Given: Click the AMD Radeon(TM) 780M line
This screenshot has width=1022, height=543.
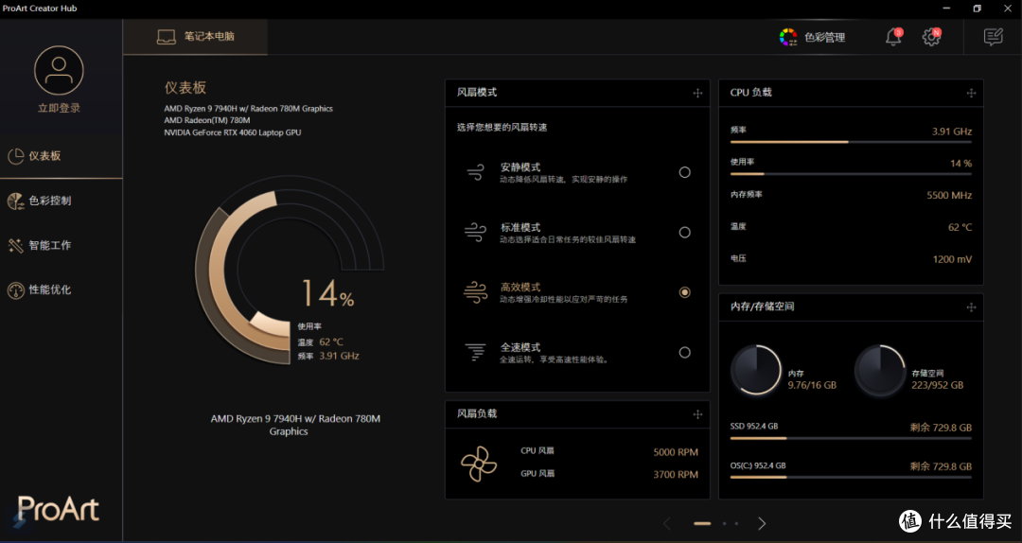Looking at the screenshot, I should [206, 120].
